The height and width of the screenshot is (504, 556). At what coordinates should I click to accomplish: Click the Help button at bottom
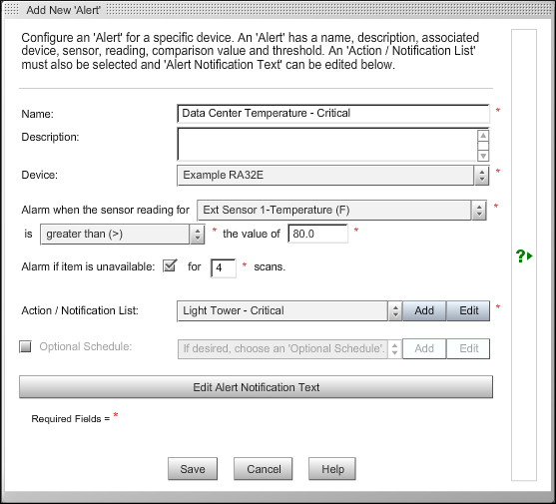click(x=332, y=469)
